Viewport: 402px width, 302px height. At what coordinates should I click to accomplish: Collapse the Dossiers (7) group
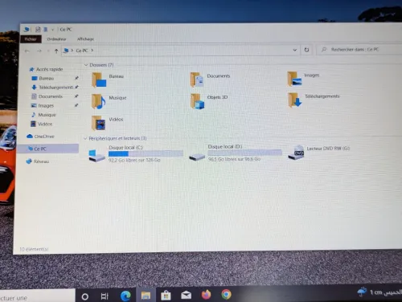pyautogui.click(x=86, y=65)
